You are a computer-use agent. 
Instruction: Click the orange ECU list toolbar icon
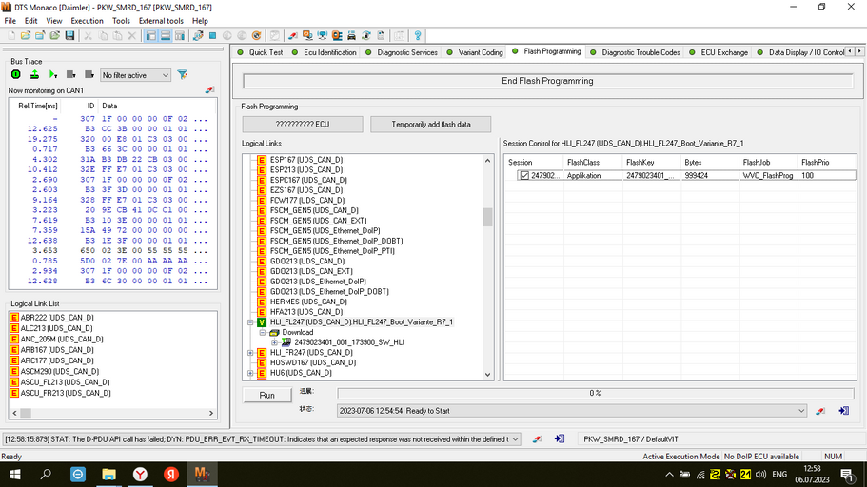(337, 36)
